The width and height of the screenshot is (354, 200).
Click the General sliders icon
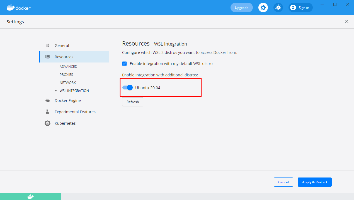click(48, 45)
